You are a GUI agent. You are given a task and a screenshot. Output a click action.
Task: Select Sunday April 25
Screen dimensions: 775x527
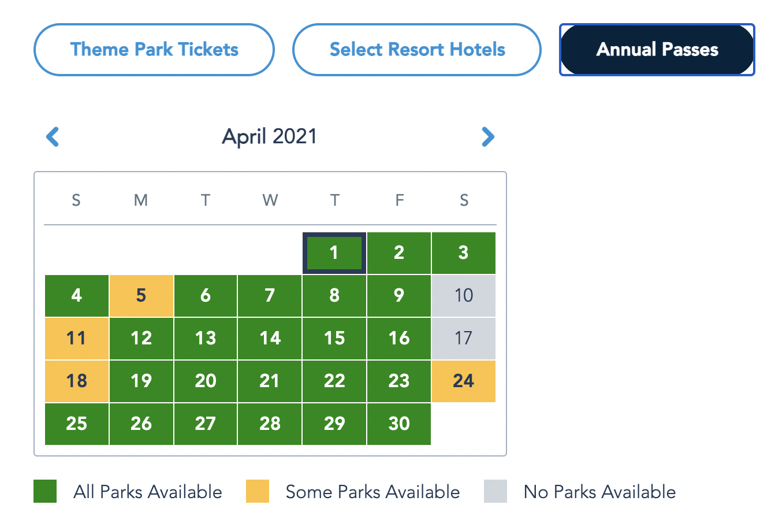[x=77, y=424]
